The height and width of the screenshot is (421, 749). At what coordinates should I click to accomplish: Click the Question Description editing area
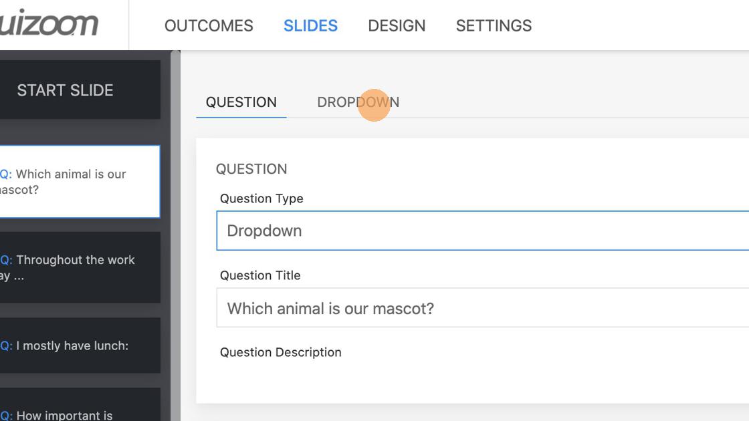481,381
